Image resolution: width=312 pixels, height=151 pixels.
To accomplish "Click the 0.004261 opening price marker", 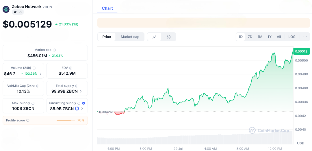I will click(106, 112).
